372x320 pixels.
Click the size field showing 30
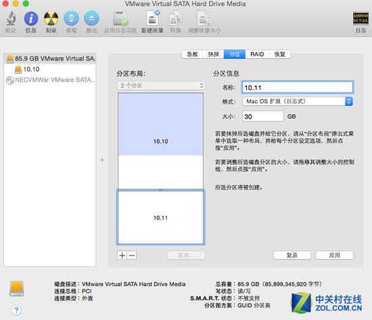click(x=263, y=116)
